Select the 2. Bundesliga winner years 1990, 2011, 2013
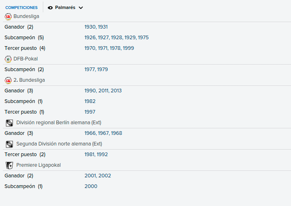Screen dimensions: 291x206 click(x=103, y=91)
